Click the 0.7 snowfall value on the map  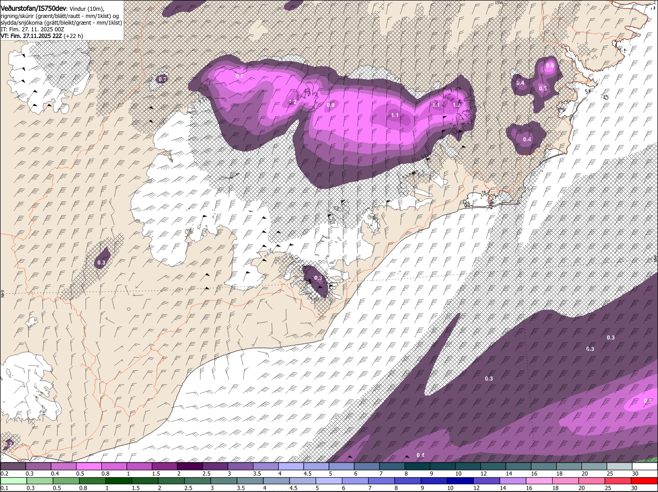tap(240, 76)
